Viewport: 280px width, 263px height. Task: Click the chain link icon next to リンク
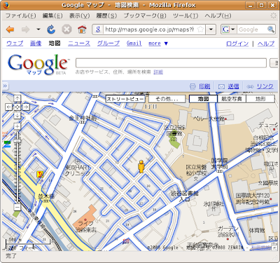pyautogui.click(x=250, y=87)
